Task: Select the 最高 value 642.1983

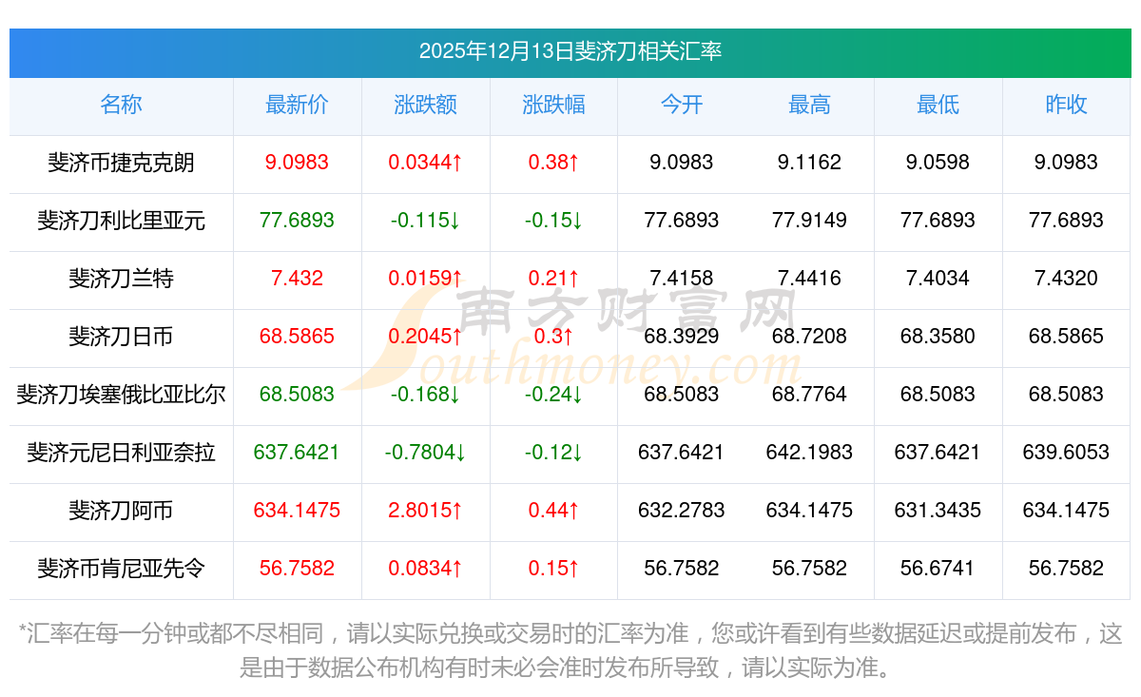Action: [809, 453]
